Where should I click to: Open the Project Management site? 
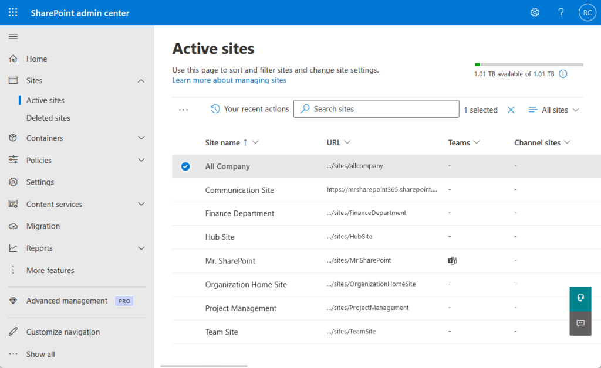241,308
